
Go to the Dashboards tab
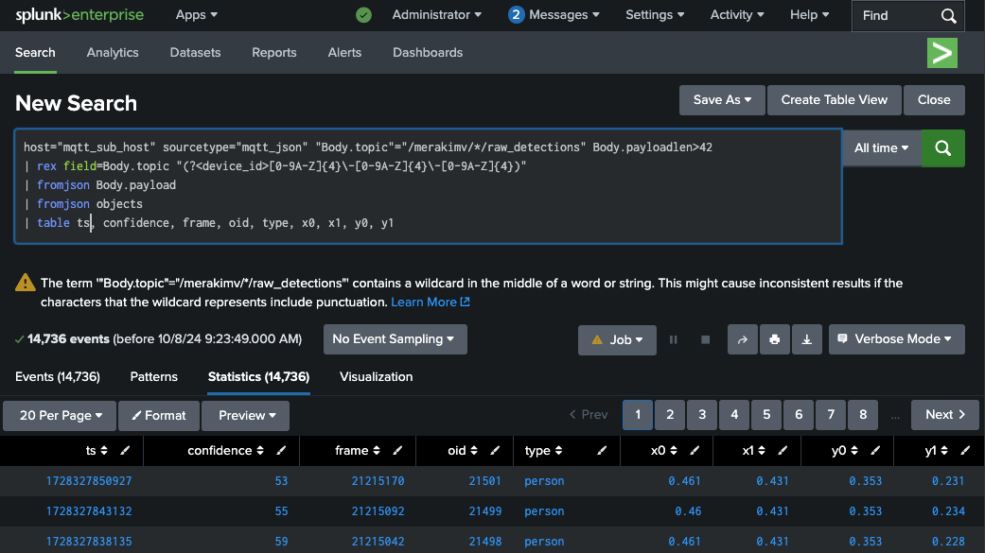pos(428,53)
